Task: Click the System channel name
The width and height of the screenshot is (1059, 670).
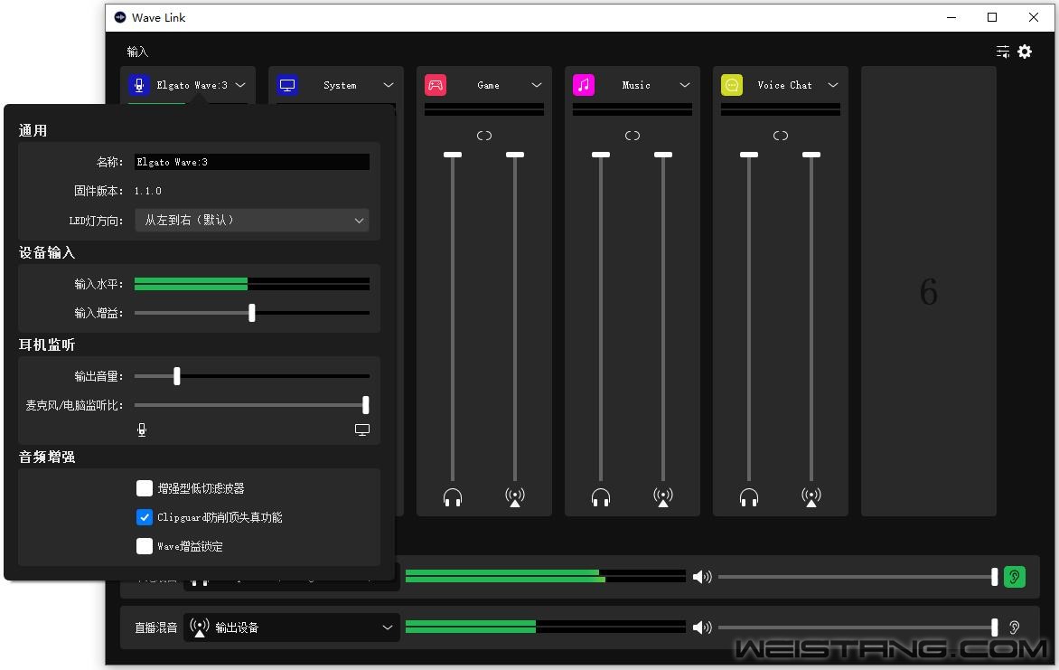Action: point(340,85)
